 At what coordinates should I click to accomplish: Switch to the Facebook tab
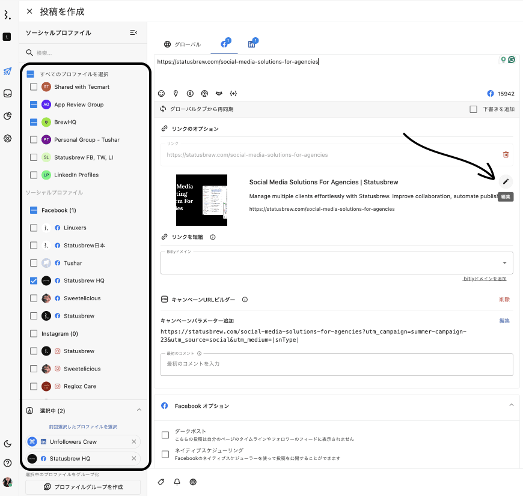[224, 44]
